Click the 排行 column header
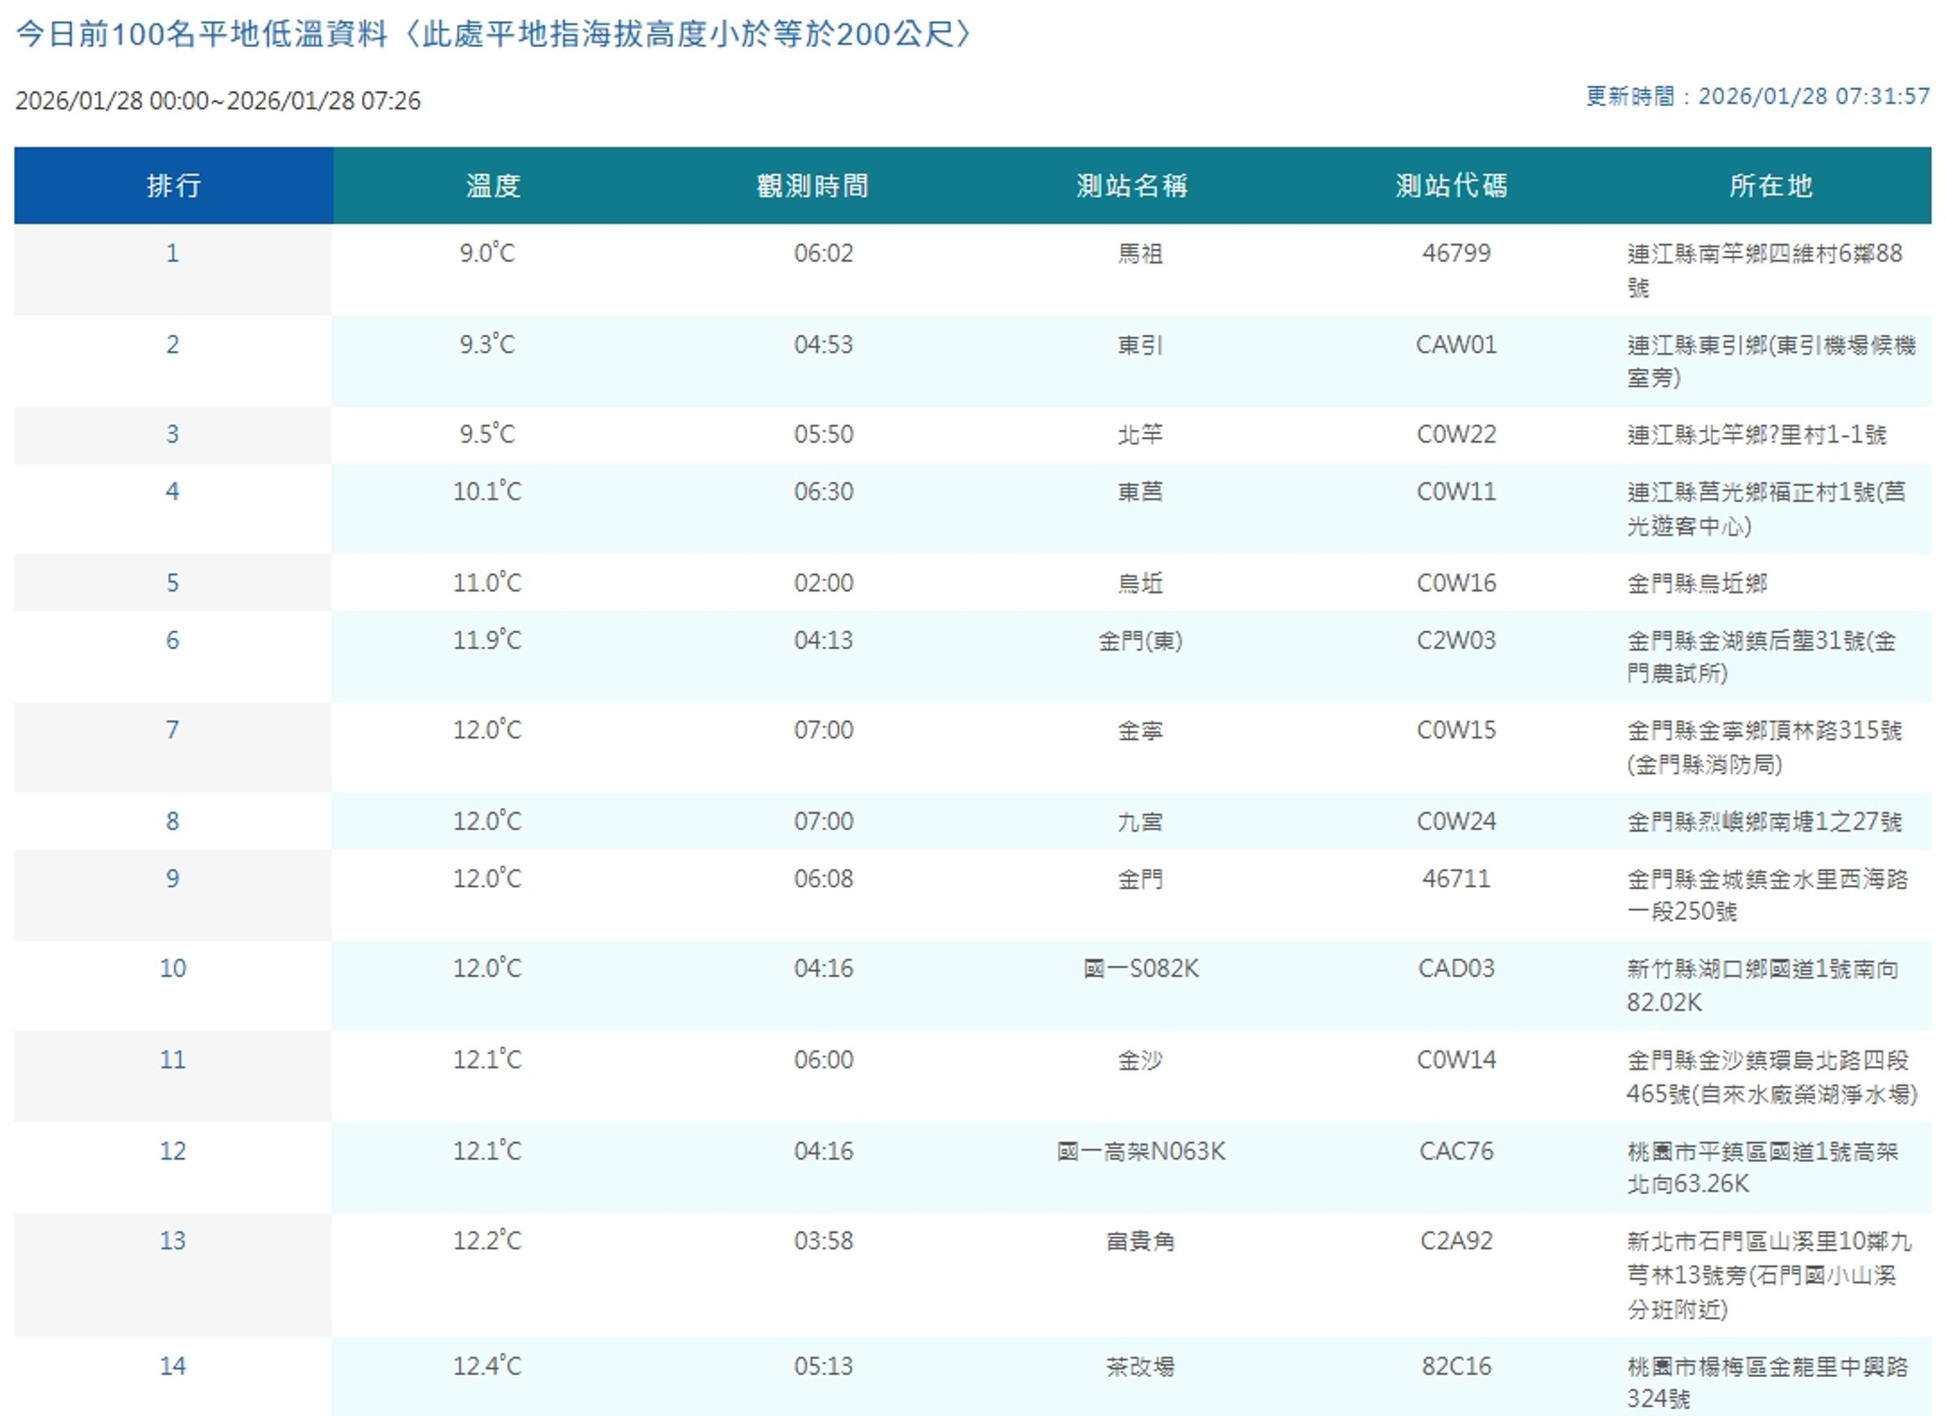The width and height of the screenshot is (1946, 1416). 174,186
